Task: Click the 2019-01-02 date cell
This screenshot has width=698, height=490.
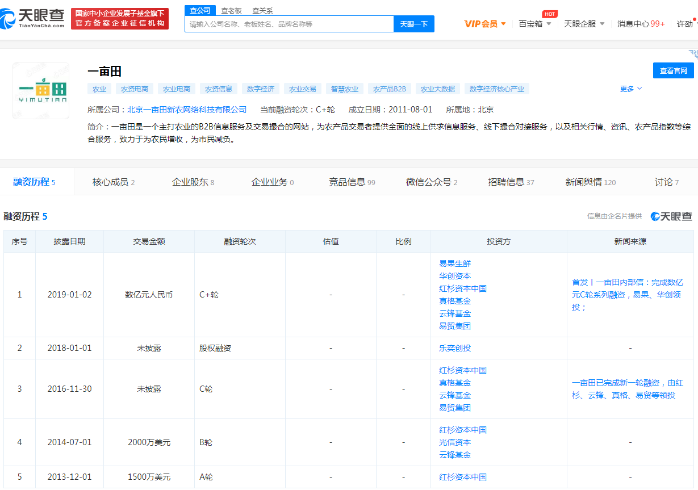Action: (x=69, y=295)
